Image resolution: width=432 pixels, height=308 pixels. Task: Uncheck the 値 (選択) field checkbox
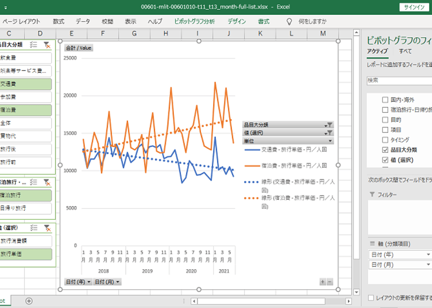[385, 160]
